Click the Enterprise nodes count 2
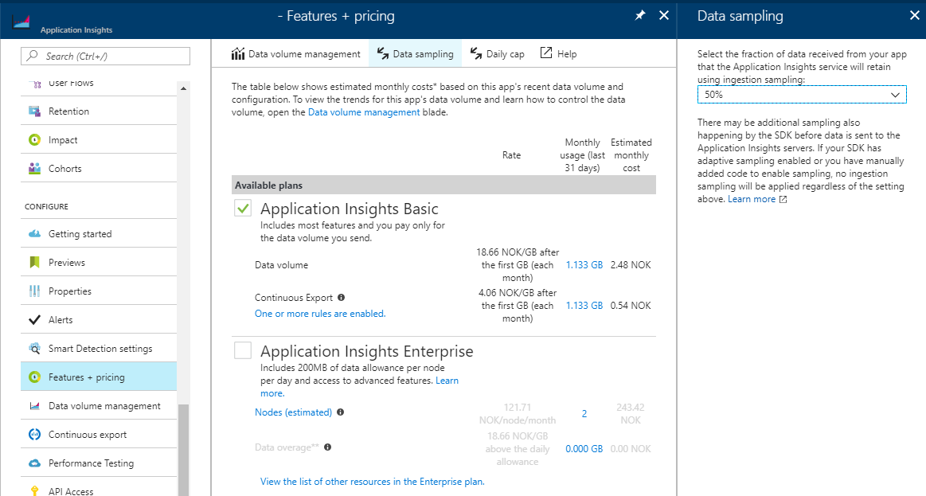Screen dimensions: 926x496 point(584,414)
